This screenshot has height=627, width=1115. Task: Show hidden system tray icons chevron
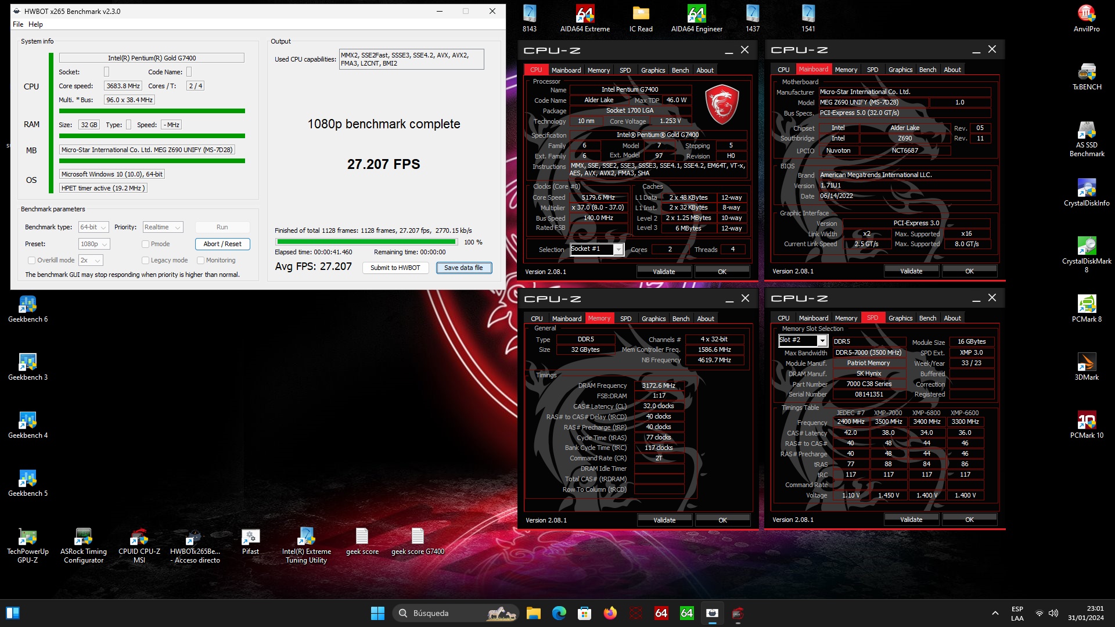[x=995, y=613]
